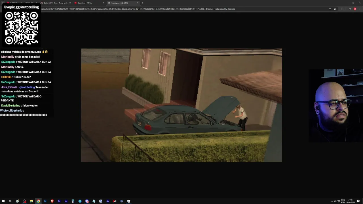Click the DavidBertulino 'falou wuctor' message
Screen dimensions: 363x204
tap(19, 106)
